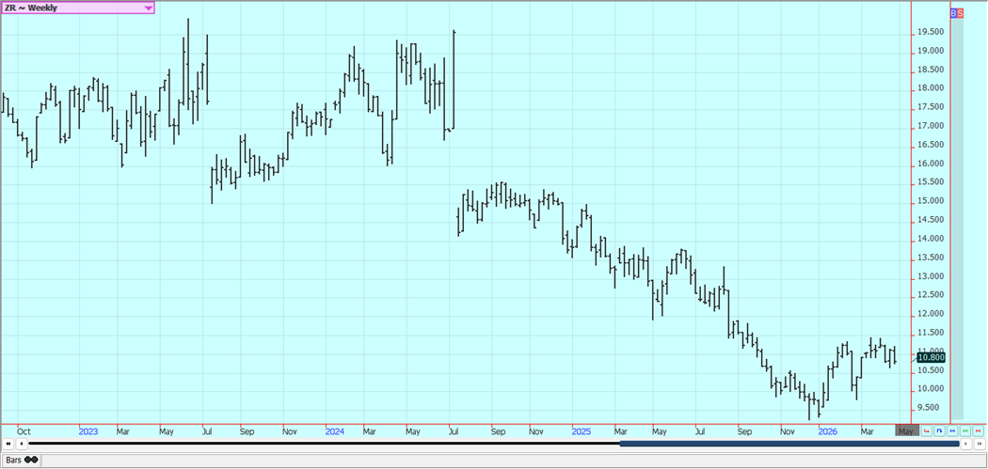Click the blue B buy button
This screenshot has height=469, width=988.
pos(953,13)
